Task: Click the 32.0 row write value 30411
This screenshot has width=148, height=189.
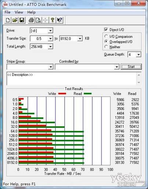Action: click(x=120, y=127)
